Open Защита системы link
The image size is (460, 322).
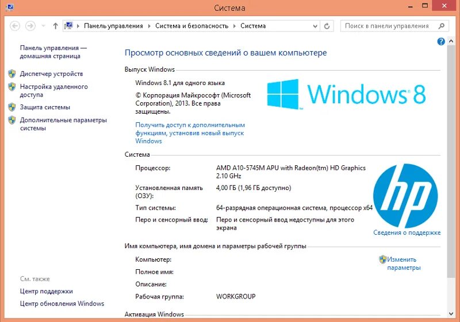[x=45, y=107]
